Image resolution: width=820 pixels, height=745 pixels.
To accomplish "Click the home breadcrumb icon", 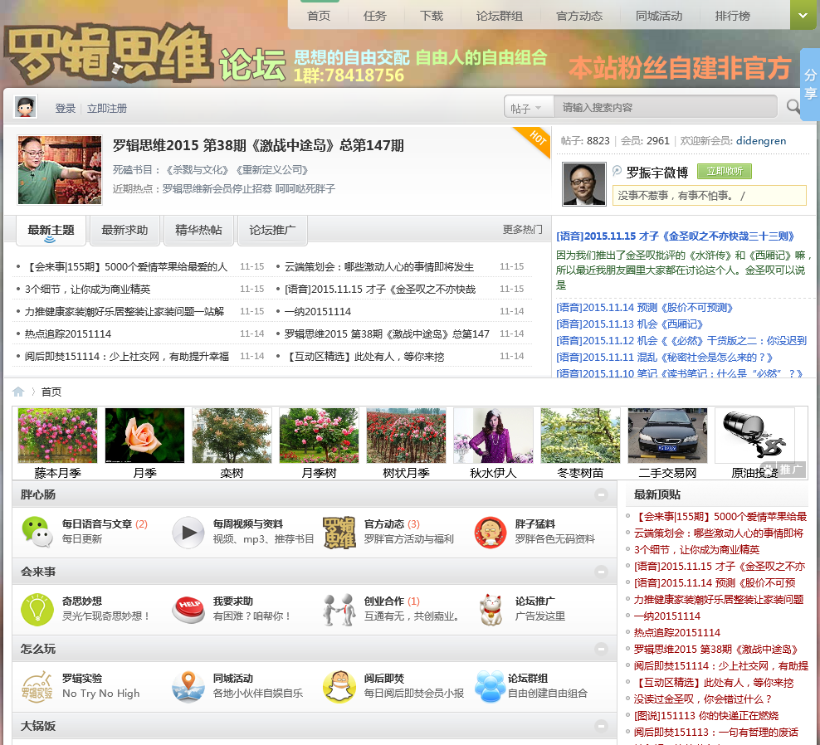I will 18,392.
